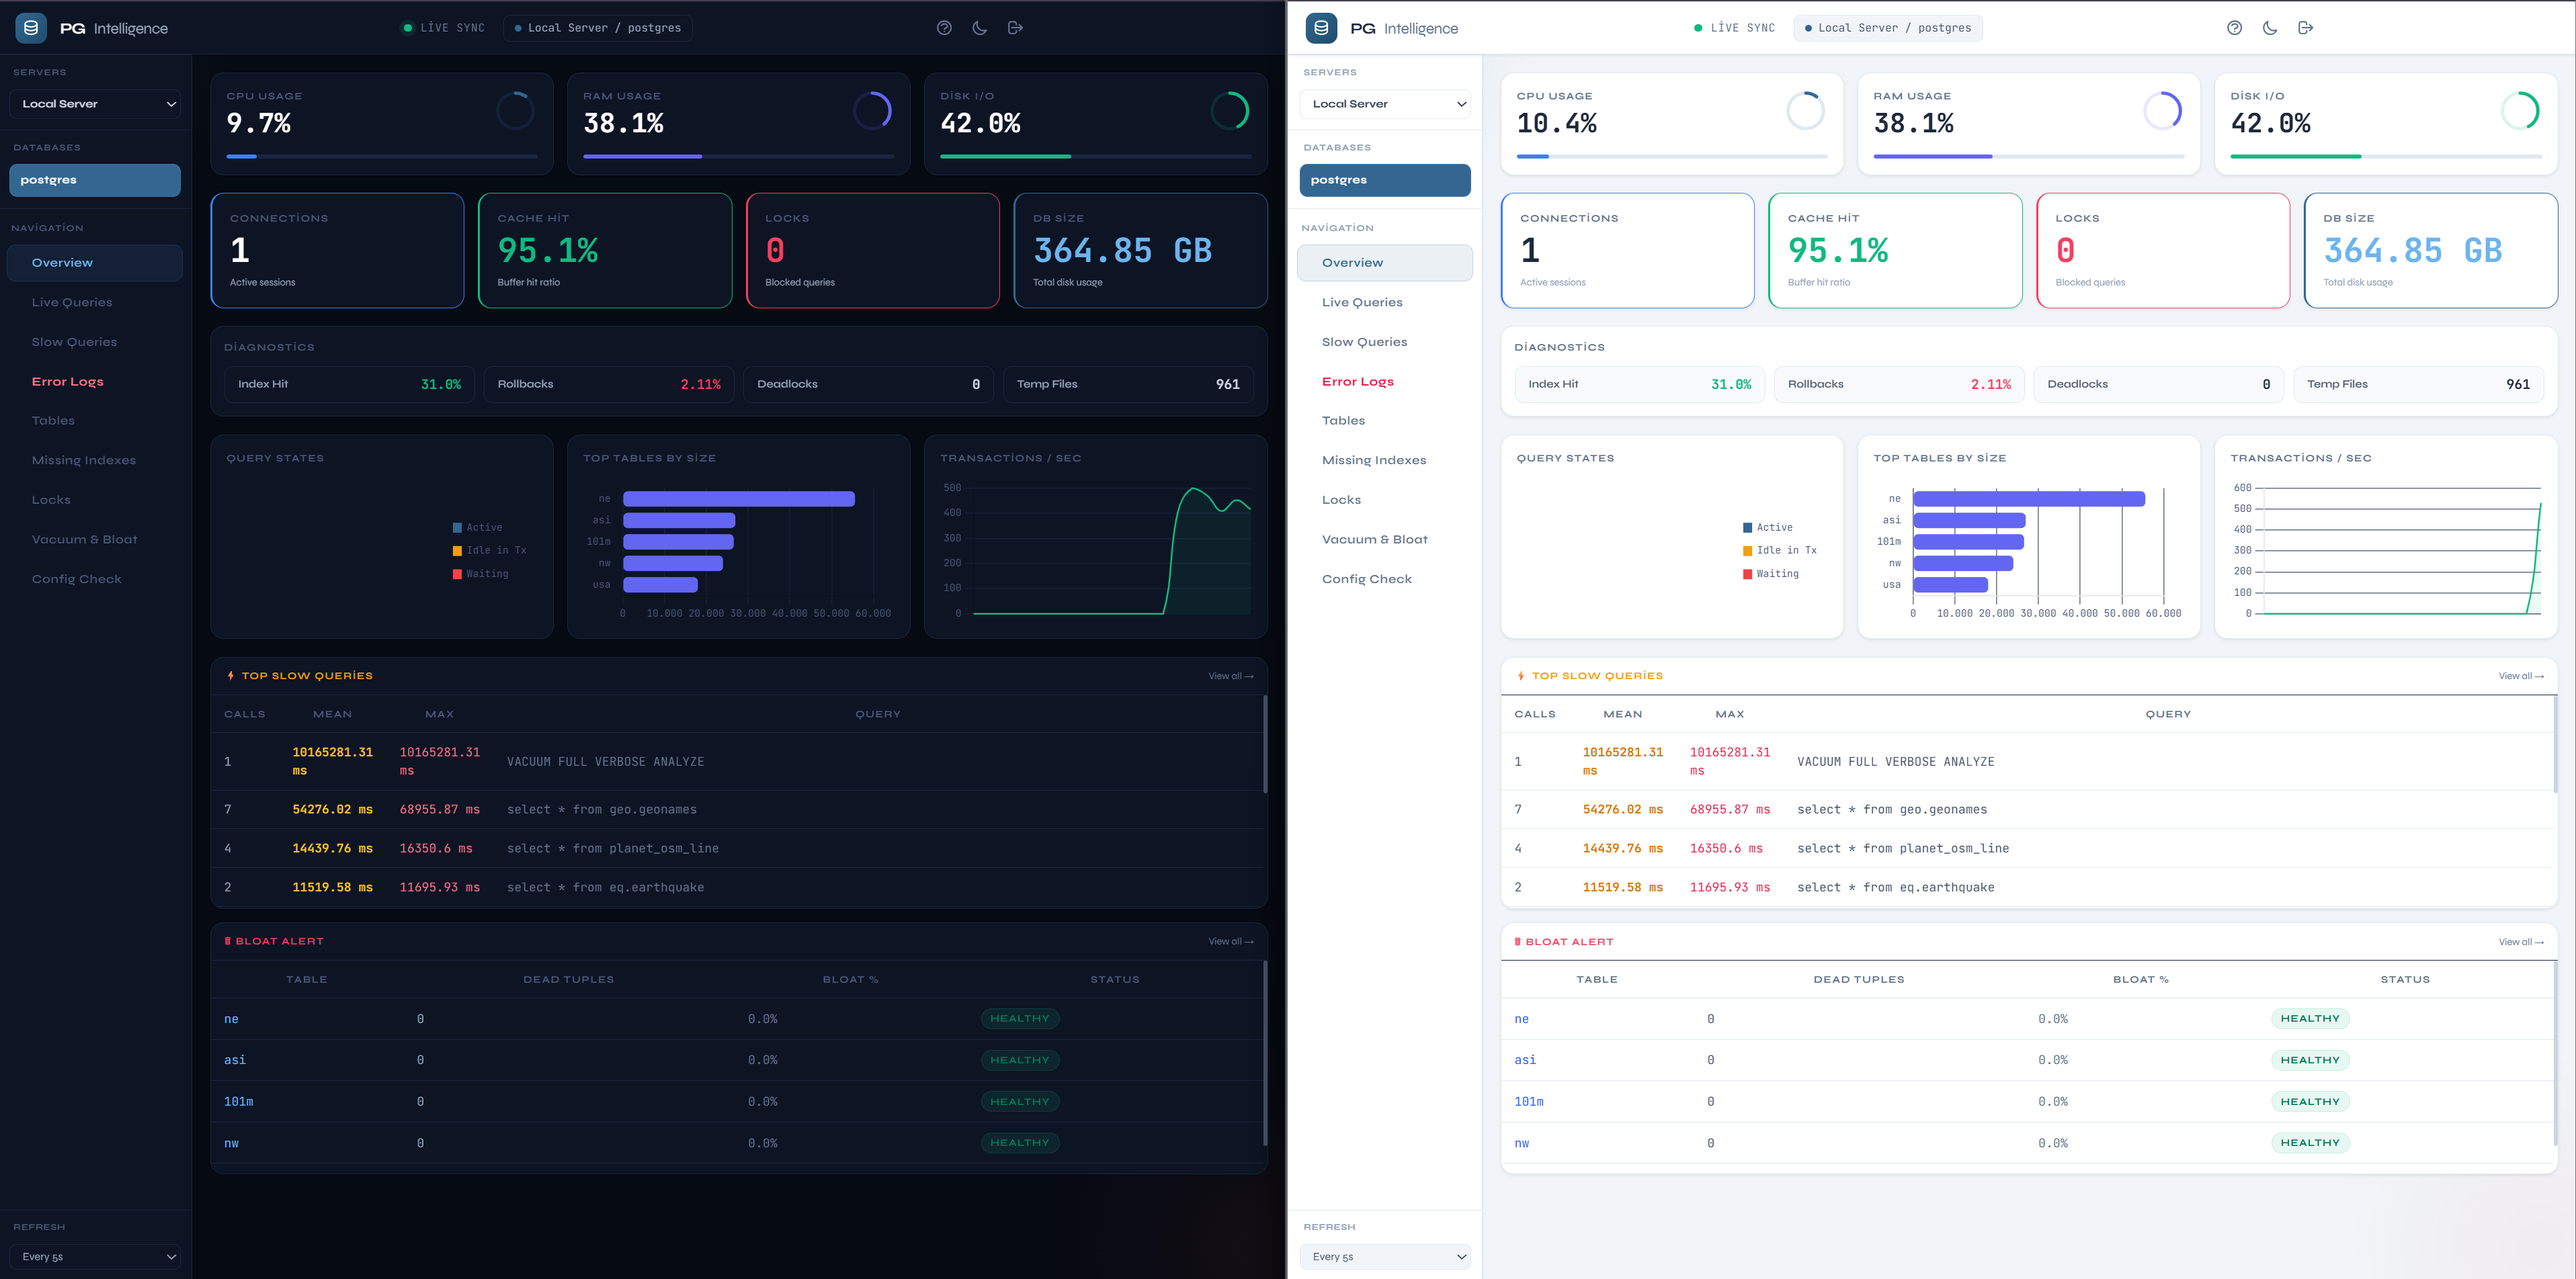Image resolution: width=2576 pixels, height=1279 pixels.
Task: Click the Top Slow Queries scrollbar in the dark window
Action: (x=1265, y=744)
